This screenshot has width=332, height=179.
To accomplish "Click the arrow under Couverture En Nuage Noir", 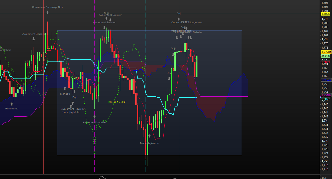I will click(x=47, y=12).
